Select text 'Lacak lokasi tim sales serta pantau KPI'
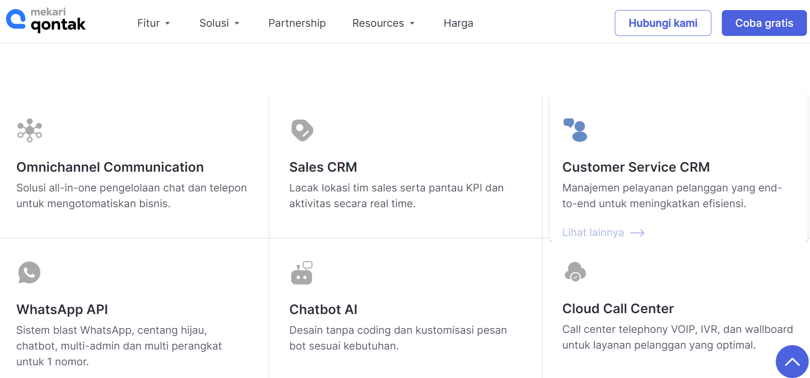Screen dimensions: 810x378 click(x=385, y=188)
